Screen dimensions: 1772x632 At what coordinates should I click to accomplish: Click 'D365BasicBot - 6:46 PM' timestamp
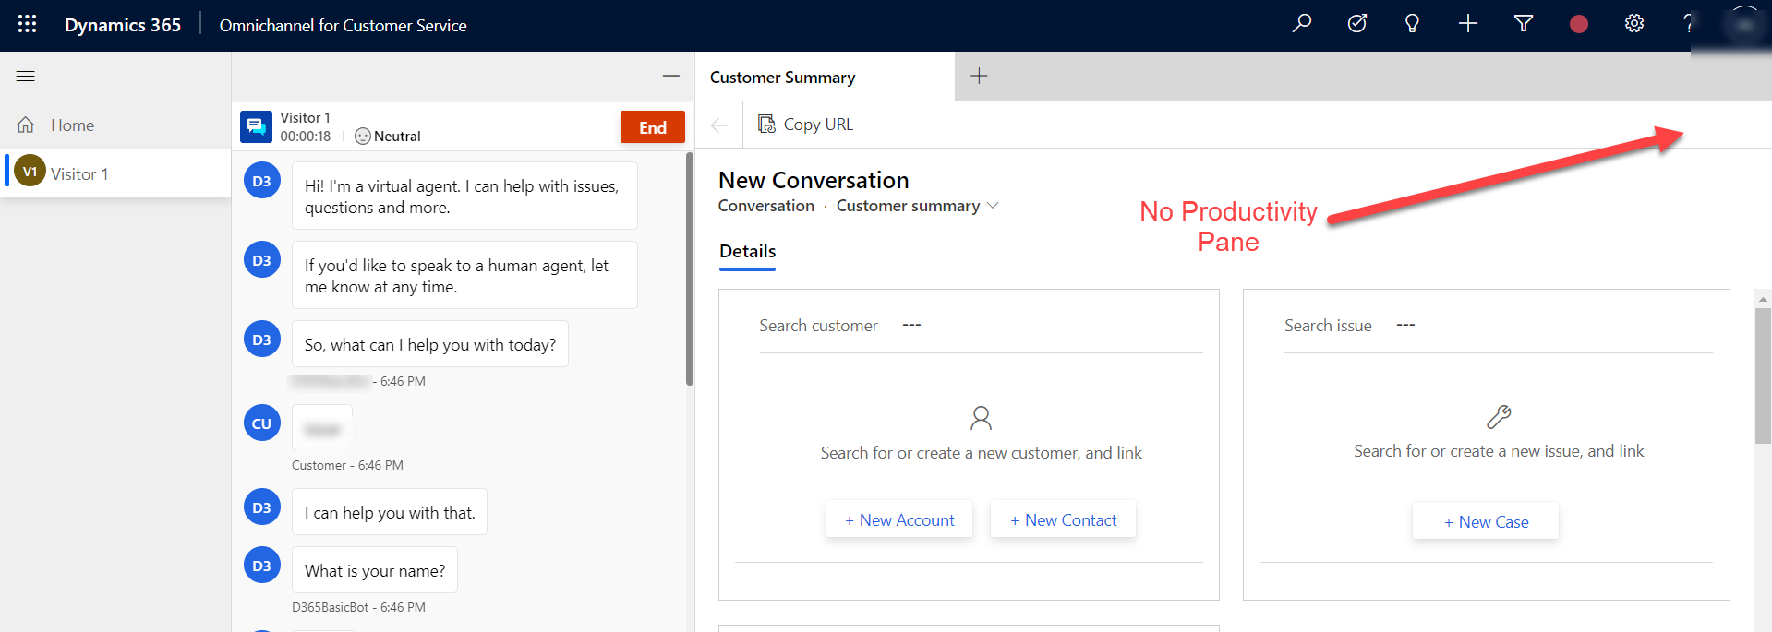(x=358, y=607)
